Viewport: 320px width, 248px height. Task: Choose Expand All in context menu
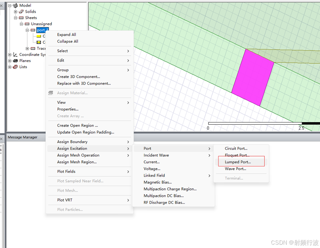[90, 35]
